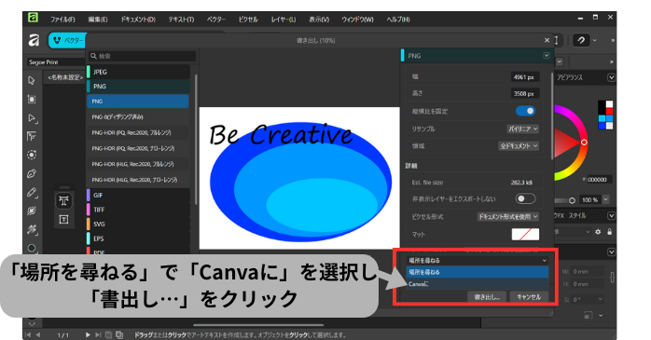
Task: Select the Move tool arrow
Action: coord(32,80)
